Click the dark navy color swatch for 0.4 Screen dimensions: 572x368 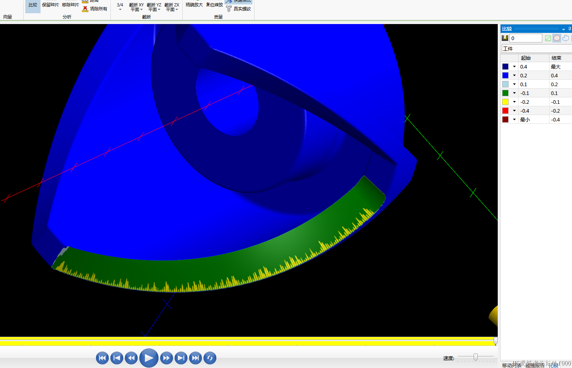click(x=505, y=67)
